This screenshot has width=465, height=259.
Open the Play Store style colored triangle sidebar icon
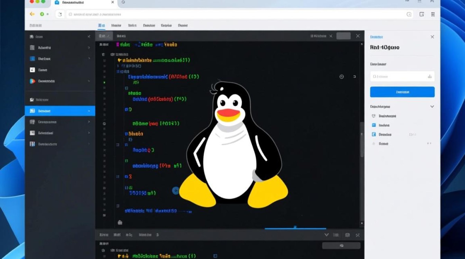point(33,81)
